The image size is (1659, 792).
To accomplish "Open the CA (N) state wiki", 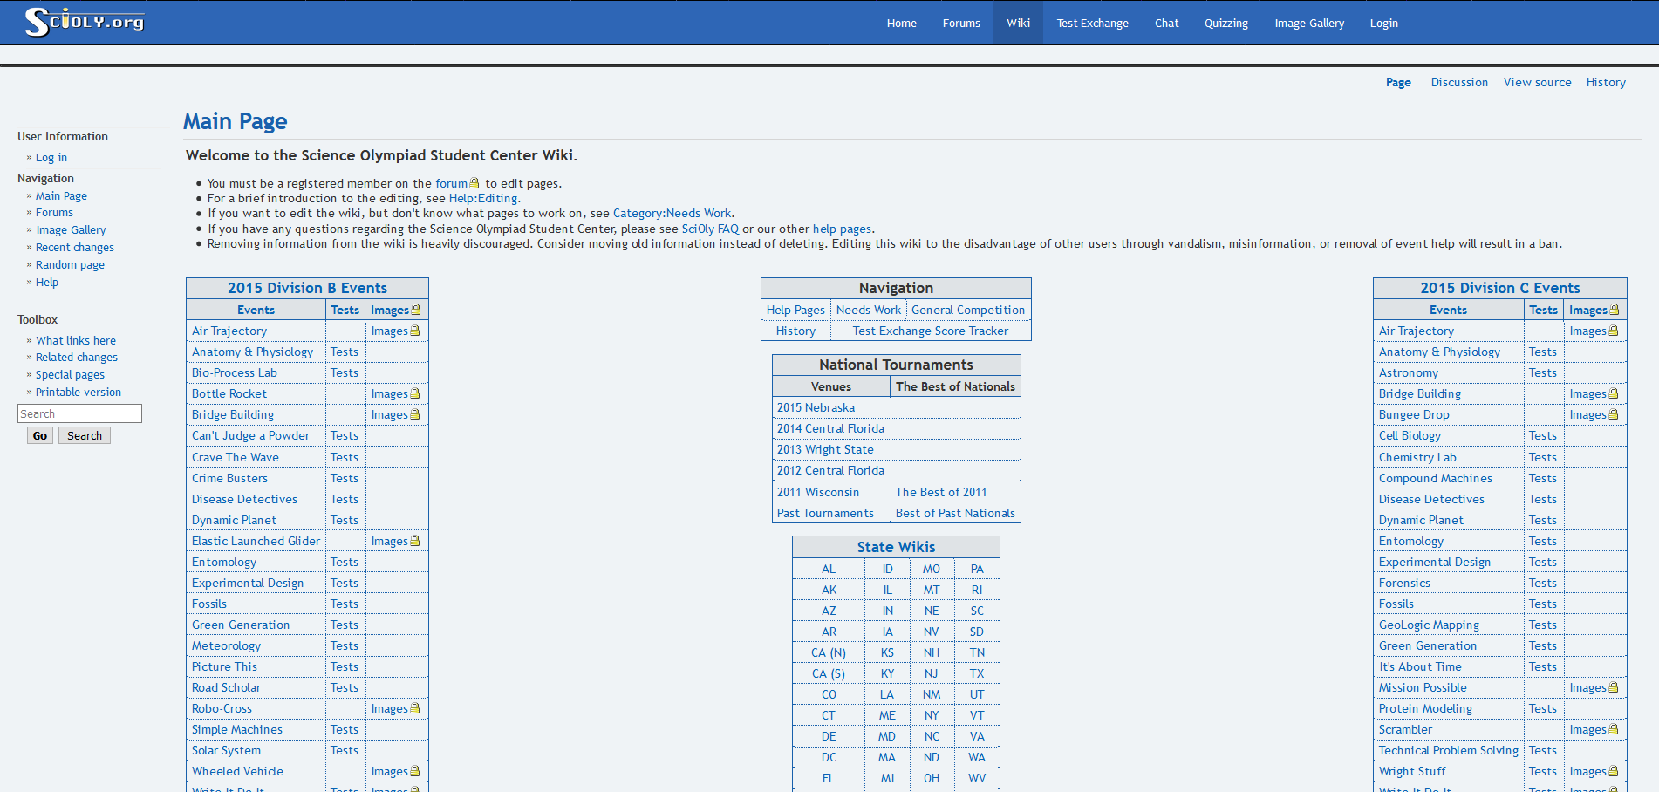I will (828, 653).
